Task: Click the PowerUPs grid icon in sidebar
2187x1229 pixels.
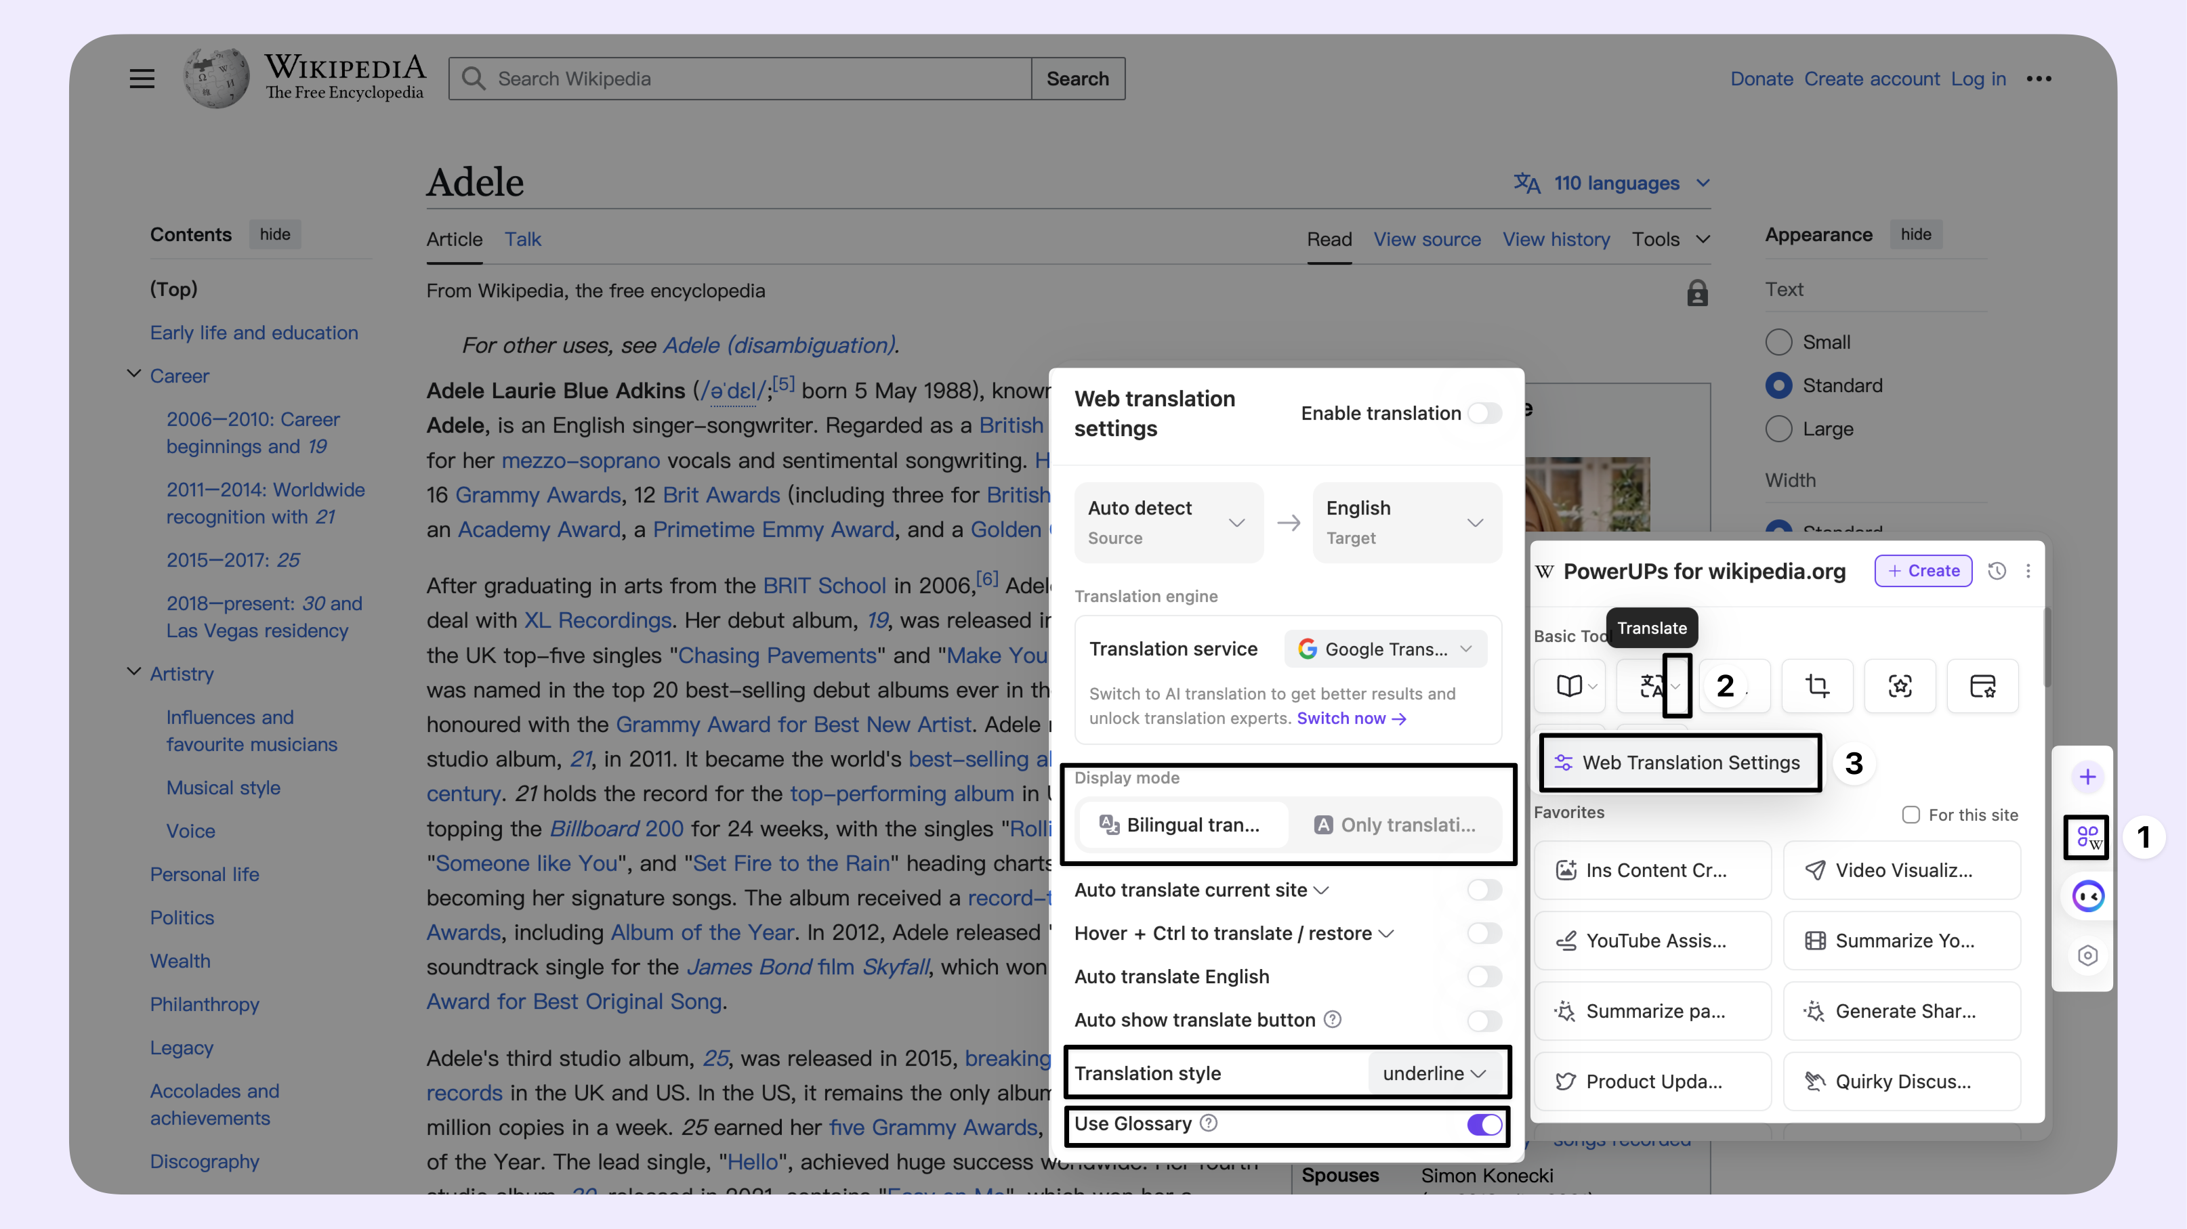Action: pyautogui.click(x=2087, y=838)
